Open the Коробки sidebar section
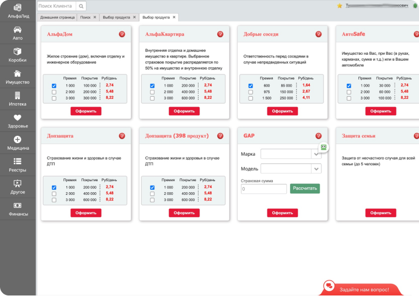This screenshot has width=419, height=296. click(18, 55)
